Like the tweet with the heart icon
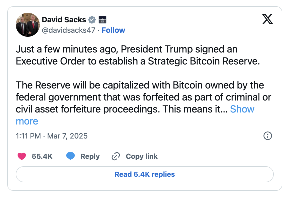The image size is (289, 200). (x=22, y=156)
